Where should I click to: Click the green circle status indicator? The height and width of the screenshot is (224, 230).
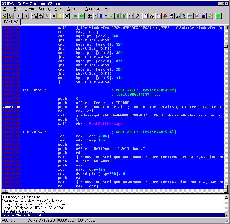[x=218, y=16]
